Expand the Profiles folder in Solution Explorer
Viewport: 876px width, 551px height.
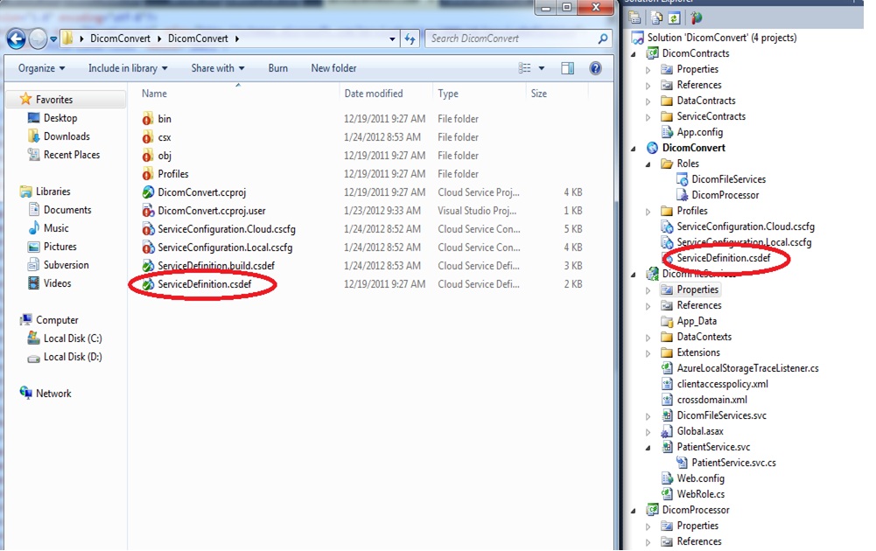[648, 212]
